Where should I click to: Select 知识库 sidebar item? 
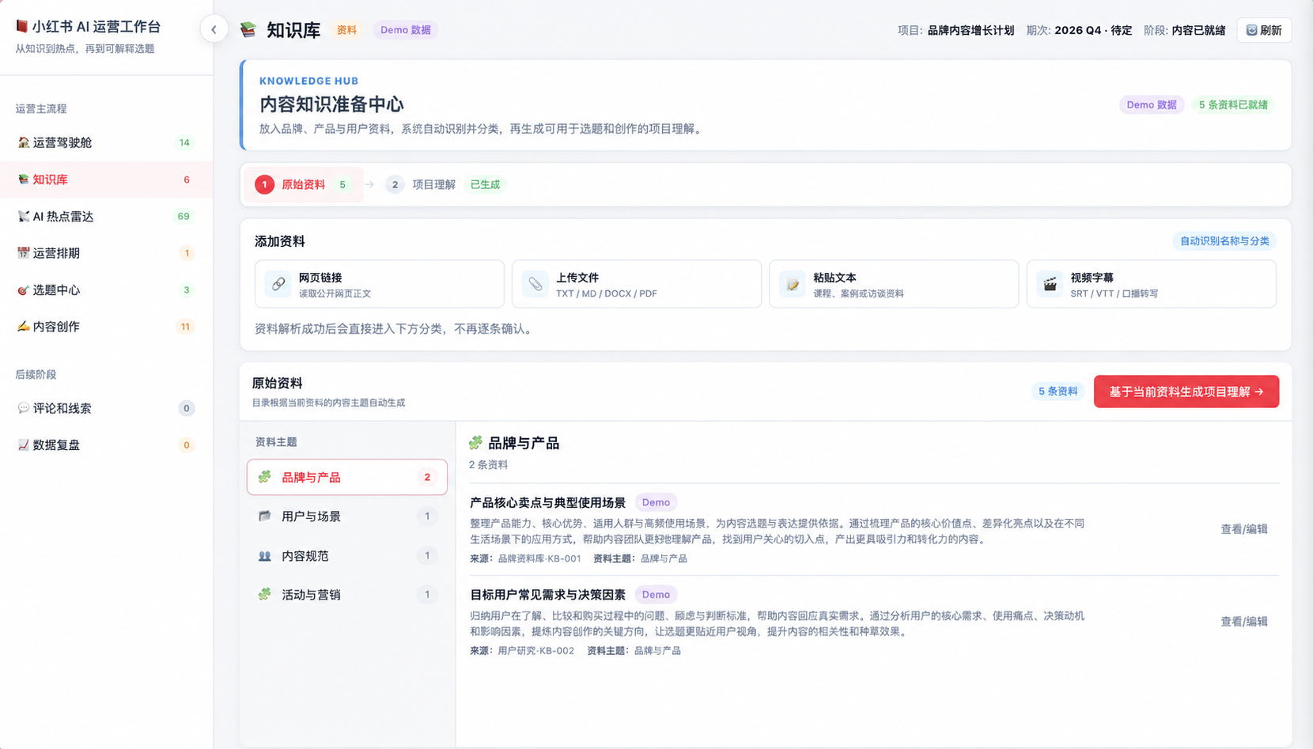coord(107,180)
